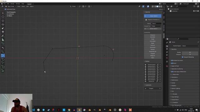Expand the Shadows panel
Screen dimensions: 200x112
pos(174,86)
